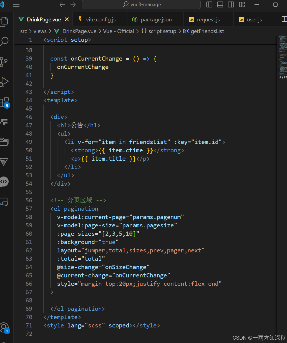Click the vue3-manage command center search box

coord(141,4)
